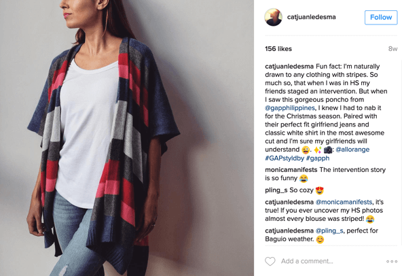The height and width of the screenshot is (276, 402).
Task: Open catjuanledesma's profile avatar
Action: (273, 17)
